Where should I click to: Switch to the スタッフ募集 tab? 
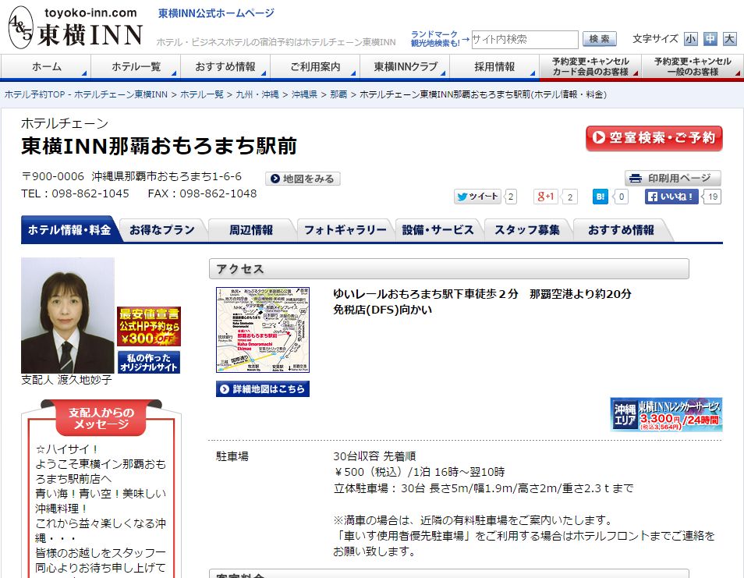coord(527,230)
